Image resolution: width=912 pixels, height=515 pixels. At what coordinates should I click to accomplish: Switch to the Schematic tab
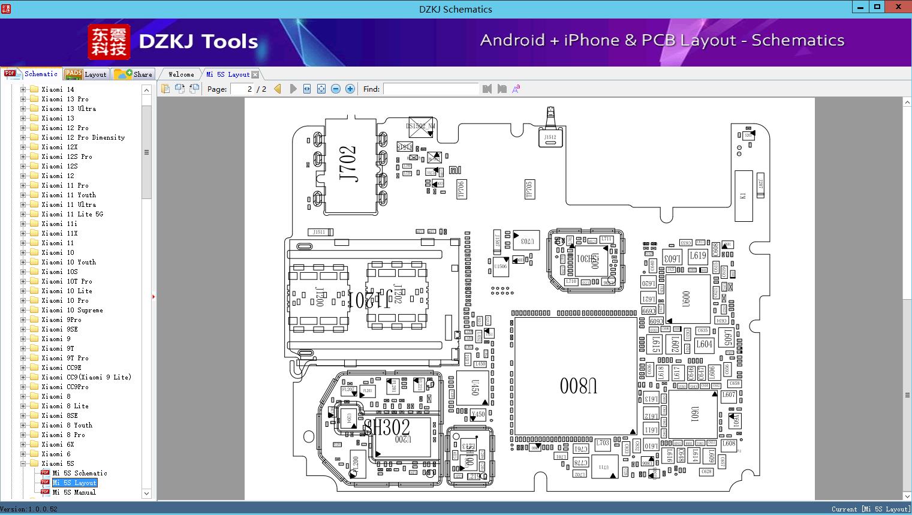click(x=31, y=74)
